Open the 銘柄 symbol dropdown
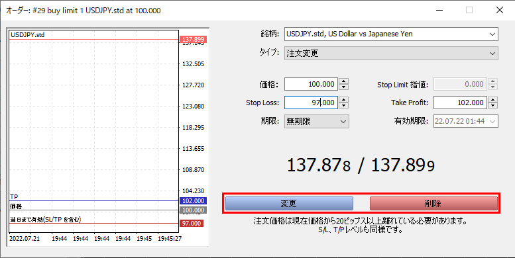 [391, 34]
